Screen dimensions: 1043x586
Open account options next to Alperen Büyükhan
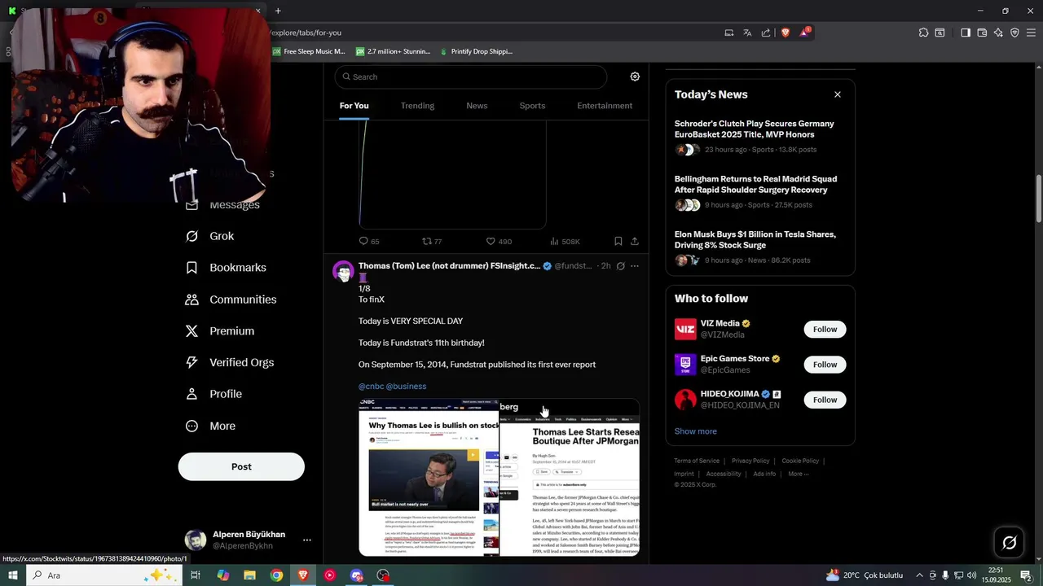pyautogui.click(x=307, y=540)
